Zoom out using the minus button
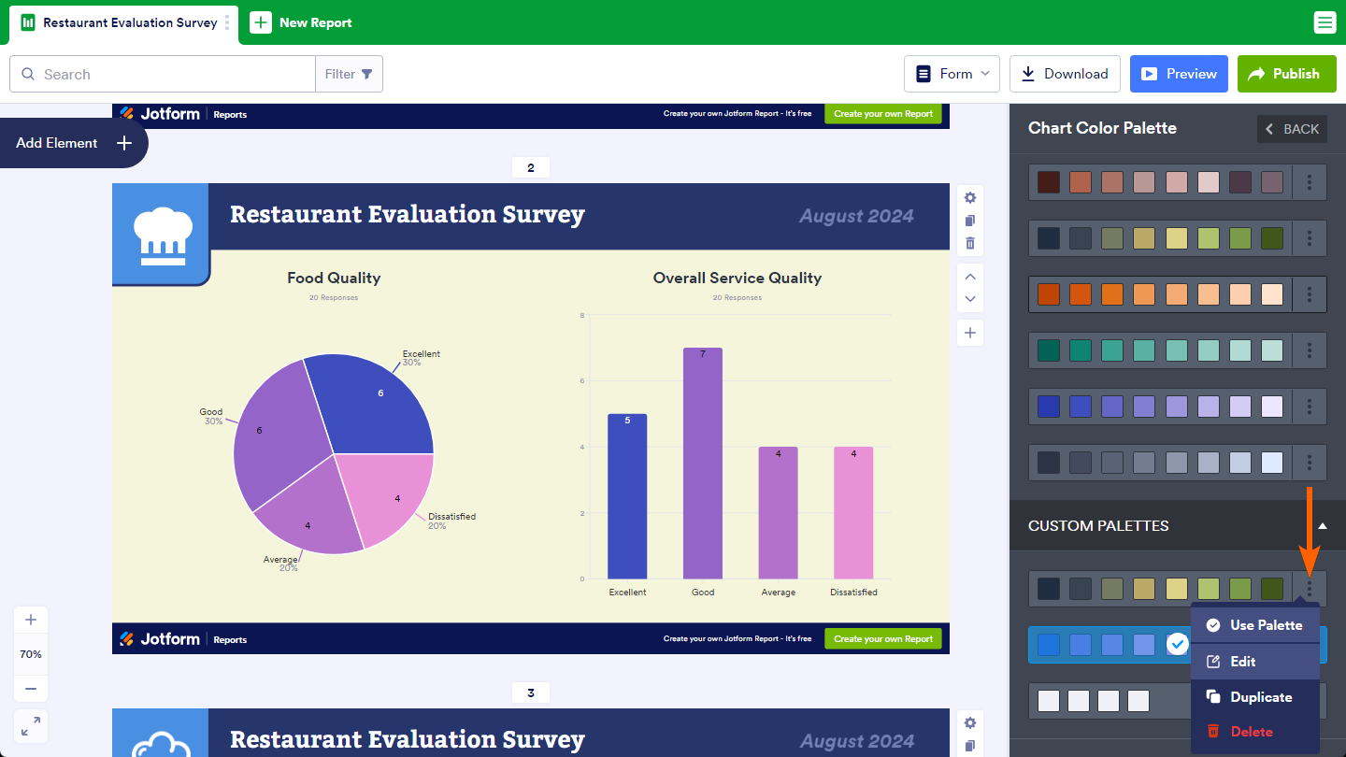Screen dimensions: 1346x757 (31, 689)
